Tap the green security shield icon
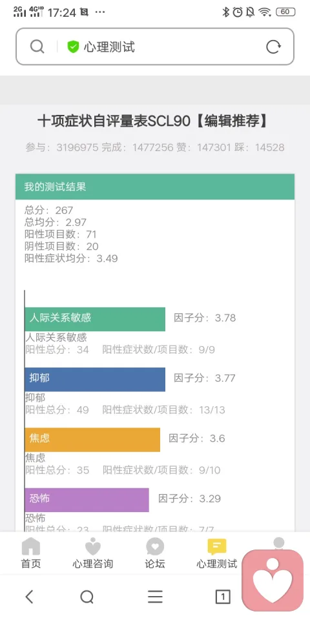 point(73,47)
